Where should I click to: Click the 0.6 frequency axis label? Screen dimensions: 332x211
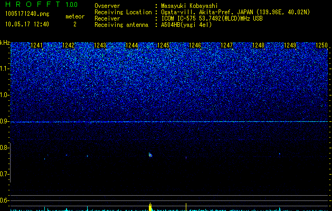pyautogui.click(x=4, y=200)
